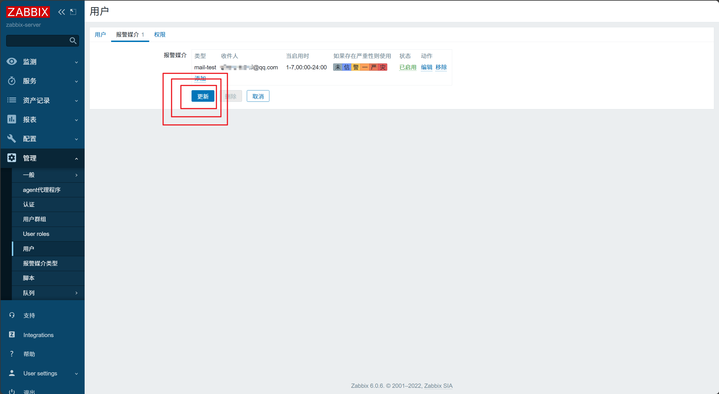Click into the sidebar search field

37,41
